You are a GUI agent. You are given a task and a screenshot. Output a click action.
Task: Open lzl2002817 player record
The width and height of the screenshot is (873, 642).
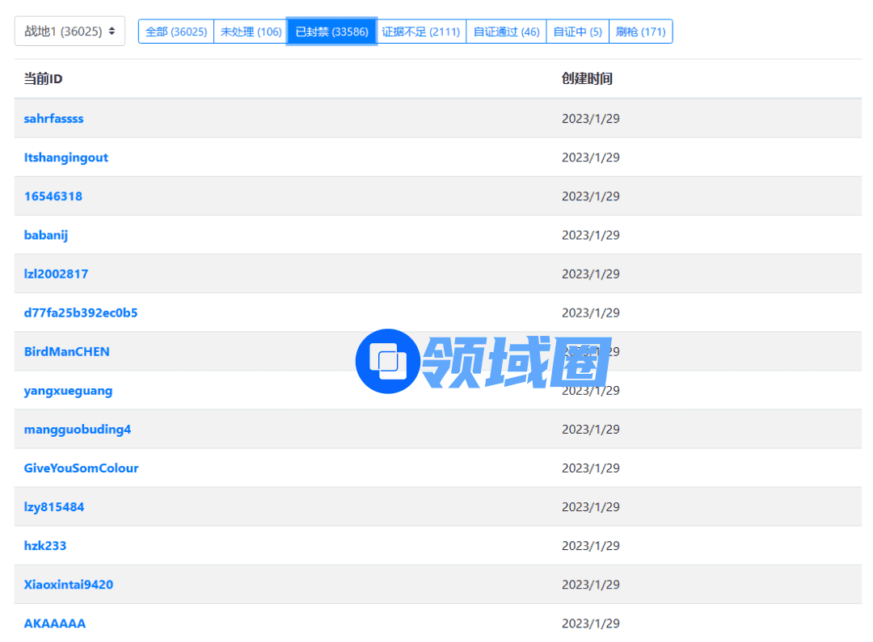[56, 274]
